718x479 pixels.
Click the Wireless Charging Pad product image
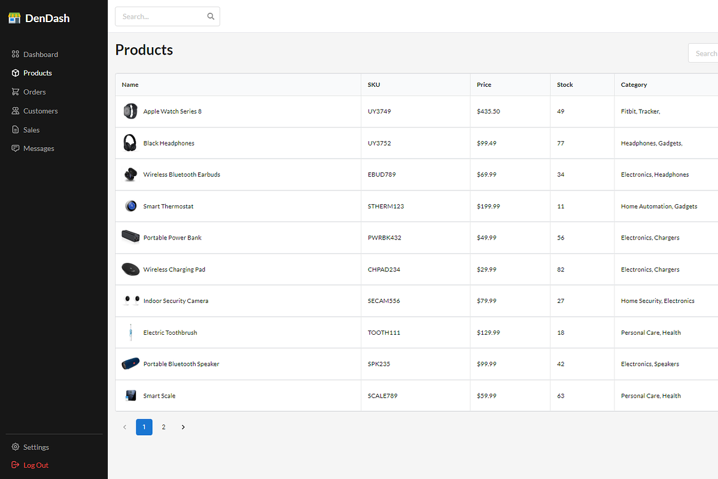coord(130,269)
